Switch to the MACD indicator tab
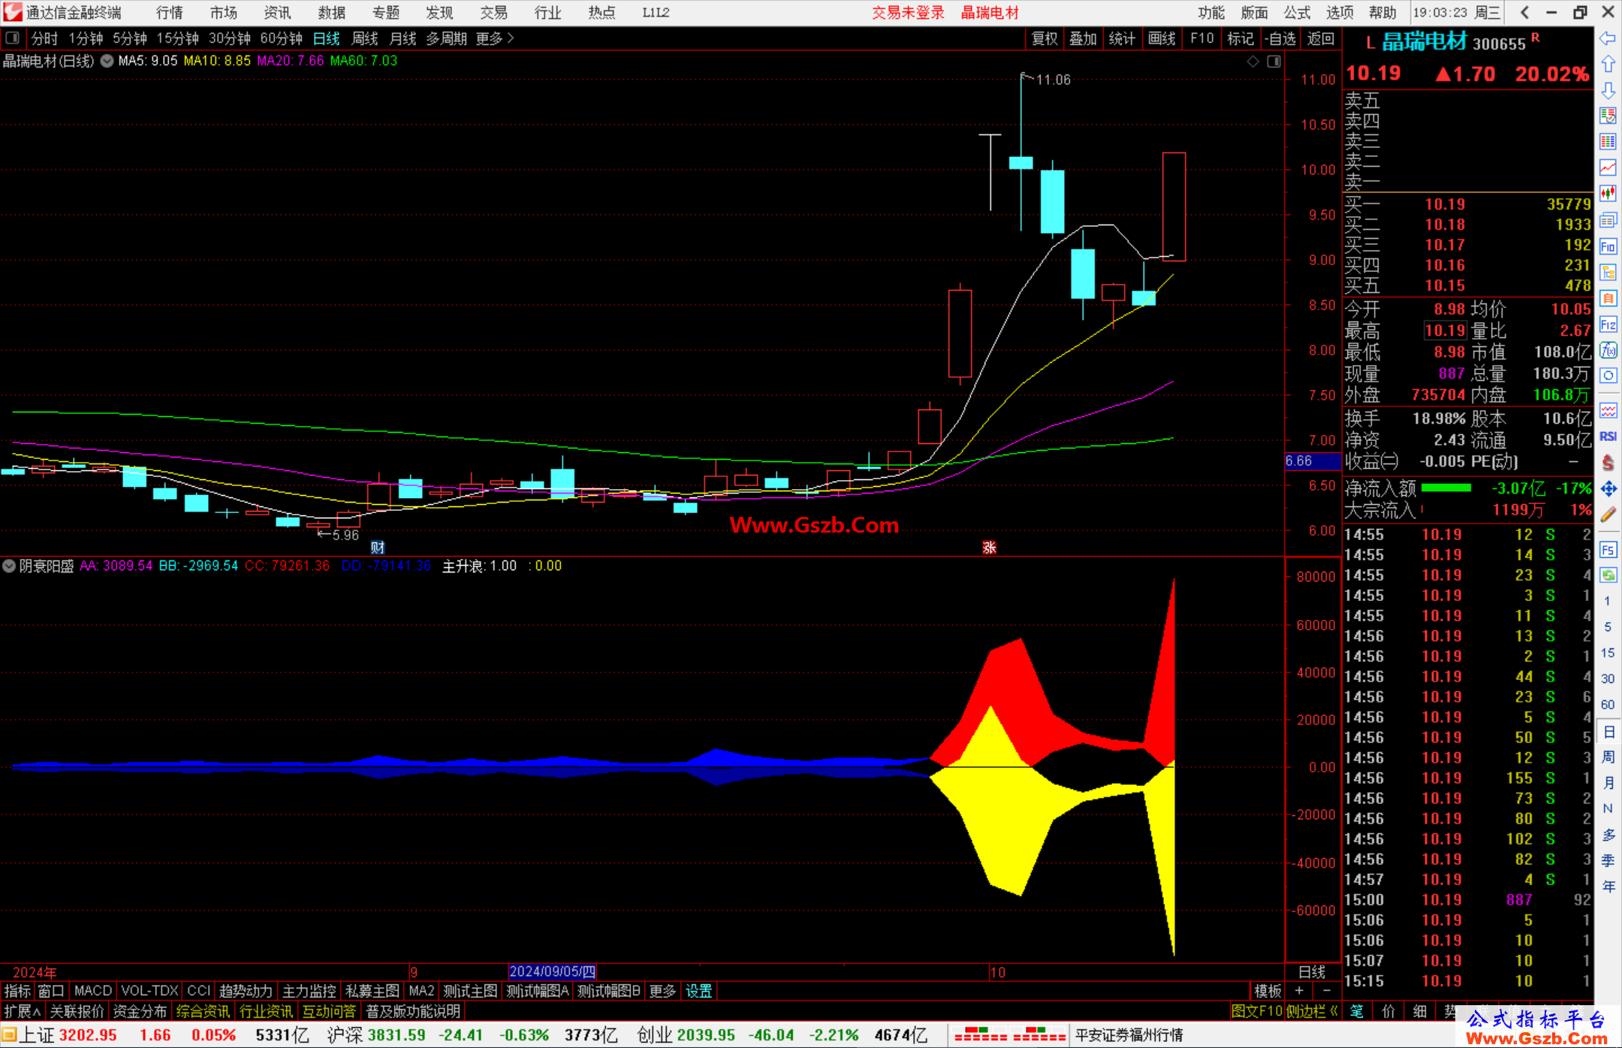 (93, 991)
